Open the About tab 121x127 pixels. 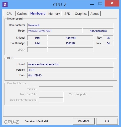coord(94,14)
